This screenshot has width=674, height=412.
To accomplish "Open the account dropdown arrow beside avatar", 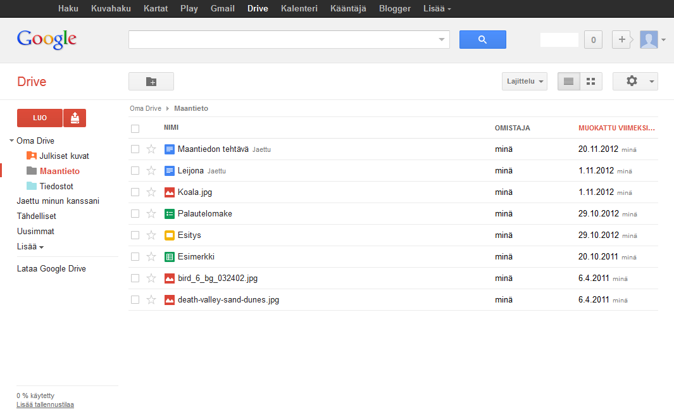I will pos(664,40).
